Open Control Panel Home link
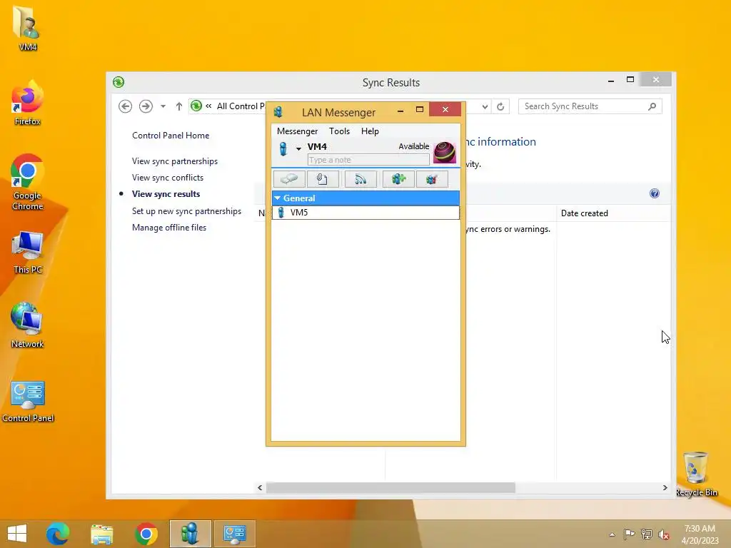Image resolution: width=731 pixels, height=548 pixels. point(171,136)
